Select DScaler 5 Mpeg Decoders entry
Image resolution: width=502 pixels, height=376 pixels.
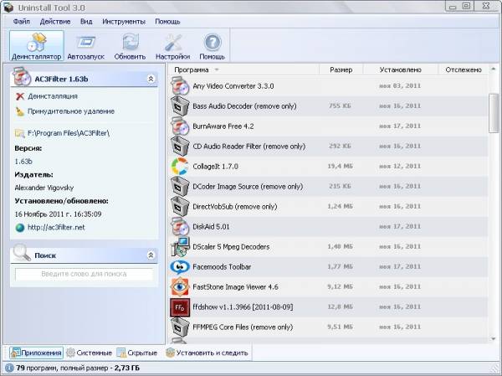328,247
